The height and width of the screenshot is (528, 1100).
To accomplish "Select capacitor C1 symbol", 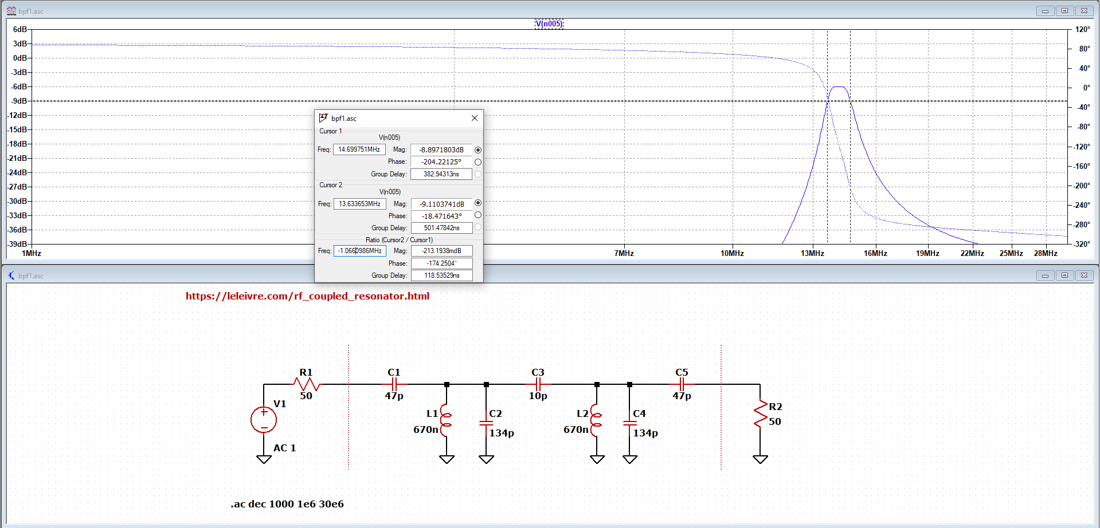I will (x=394, y=384).
